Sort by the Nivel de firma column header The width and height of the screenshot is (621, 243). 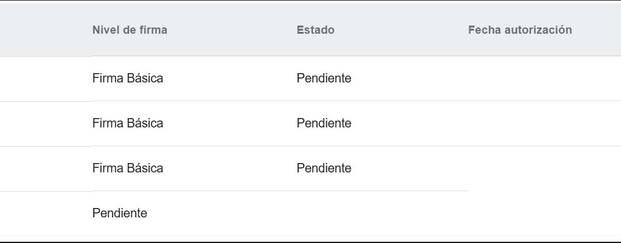[130, 30]
